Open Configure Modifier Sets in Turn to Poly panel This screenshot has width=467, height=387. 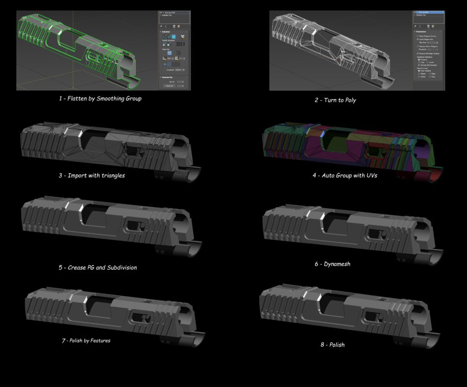tap(433, 26)
